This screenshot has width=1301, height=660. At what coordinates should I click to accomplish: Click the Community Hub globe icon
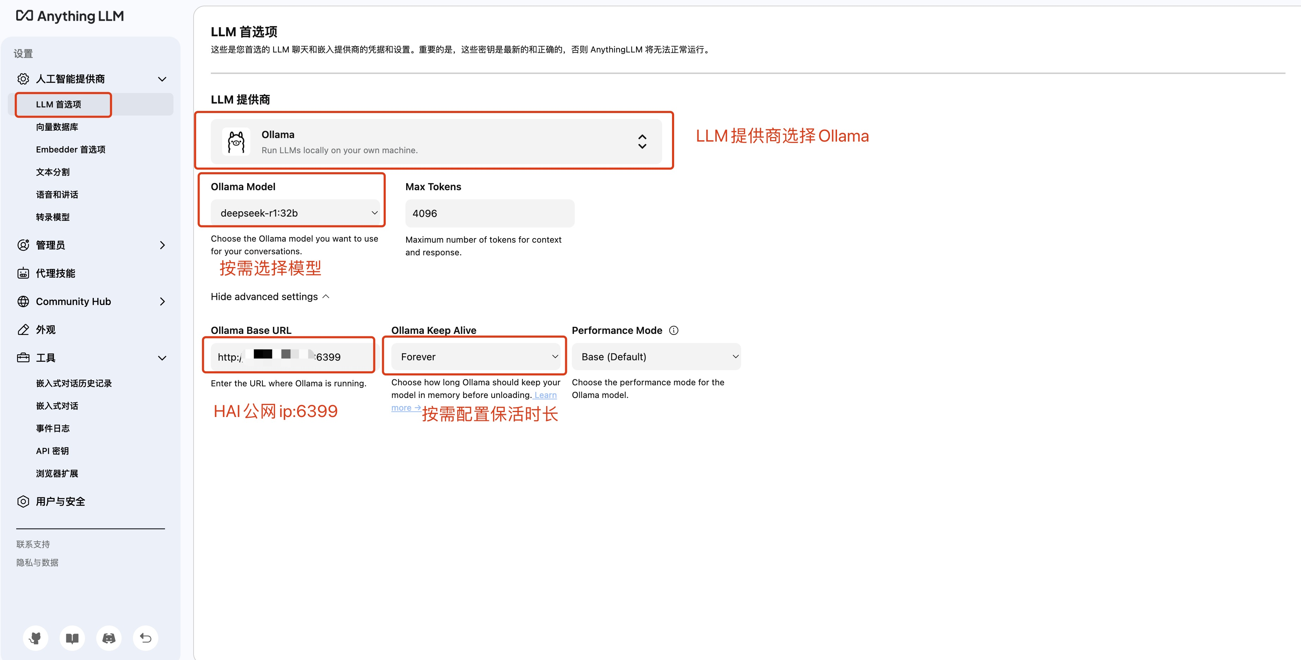(x=23, y=301)
